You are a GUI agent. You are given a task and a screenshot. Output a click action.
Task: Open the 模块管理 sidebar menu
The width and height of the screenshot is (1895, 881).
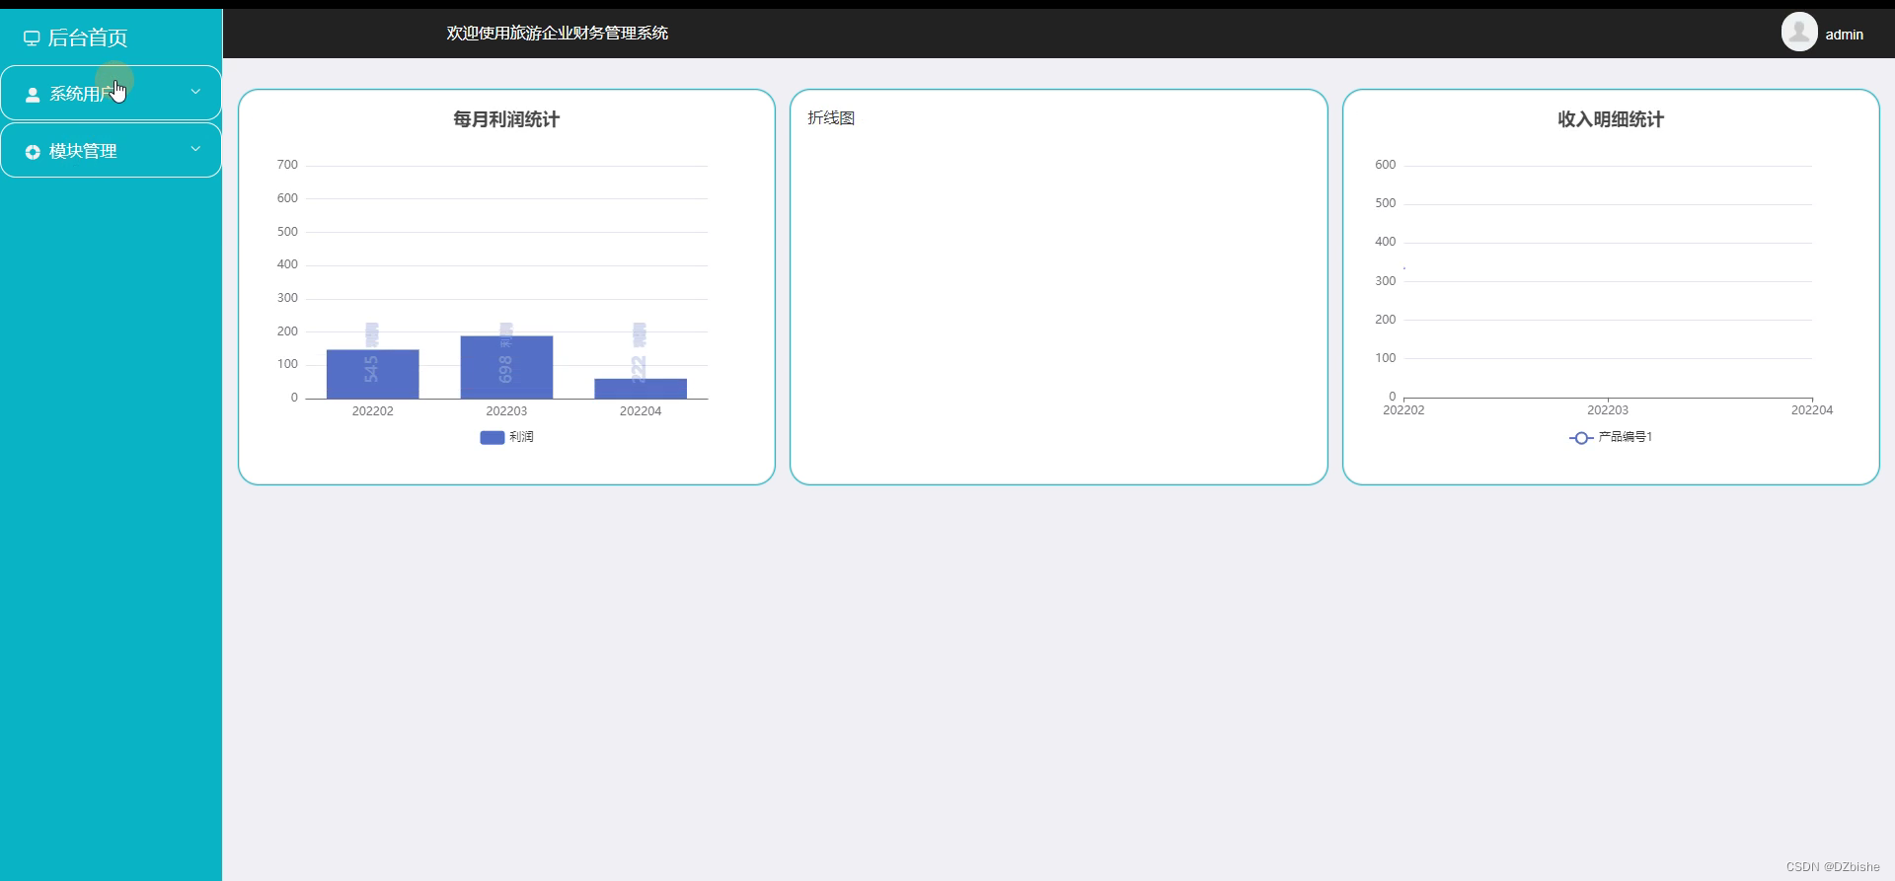click(111, 150)
